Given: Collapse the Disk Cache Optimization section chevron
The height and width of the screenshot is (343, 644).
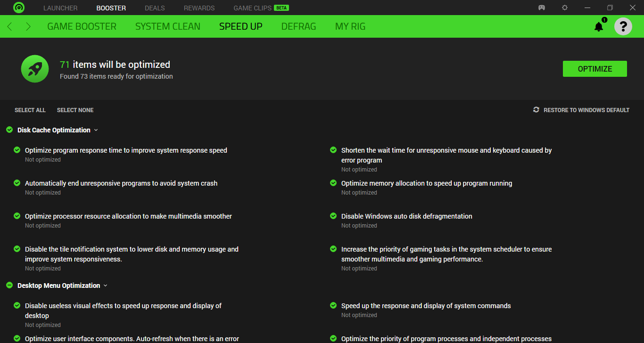Looking at the screenshot, I should 96,130.
